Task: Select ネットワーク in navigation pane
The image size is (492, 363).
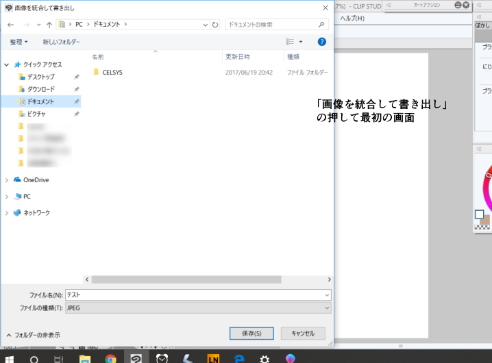Action: (x=36, y=213)
